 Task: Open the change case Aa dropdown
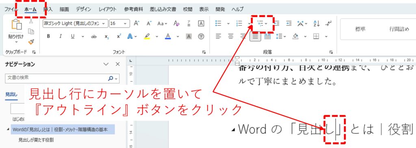[x=162, y=23]
